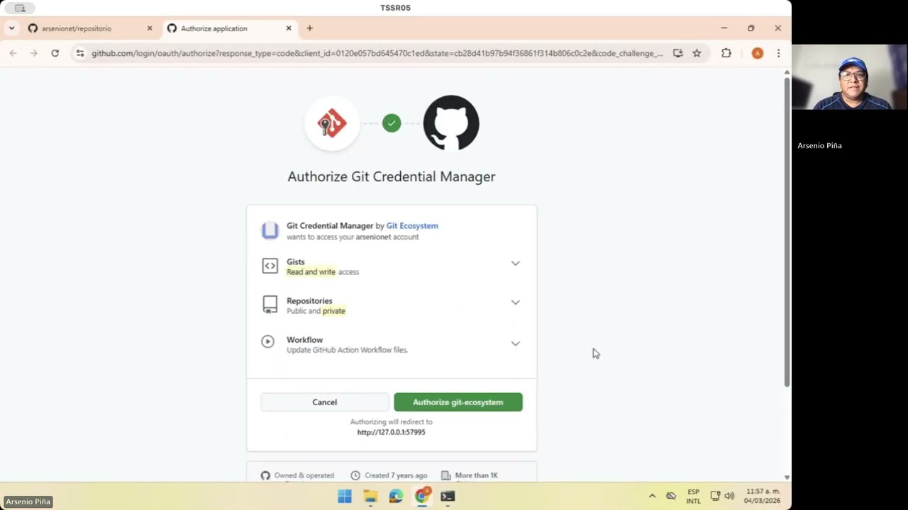Reload the page with the refresh icon
The height and width of the screenshot is (510, 908).
point(55,53)
